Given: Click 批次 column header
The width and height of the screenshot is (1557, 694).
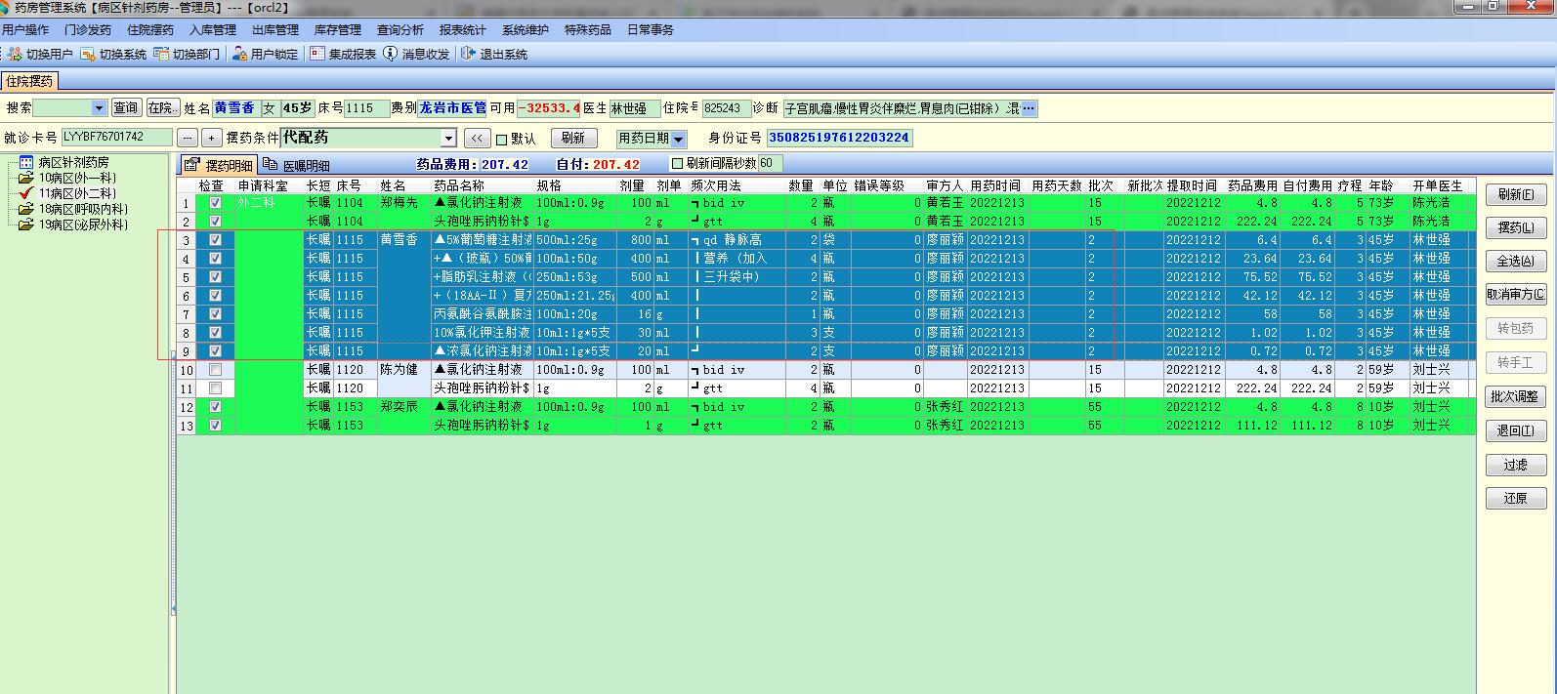Looking at the screenshot, I should tap(1105, 185).
